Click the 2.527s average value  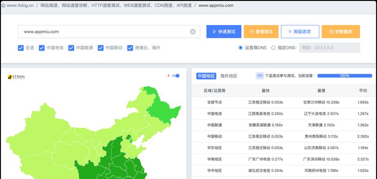363,159
